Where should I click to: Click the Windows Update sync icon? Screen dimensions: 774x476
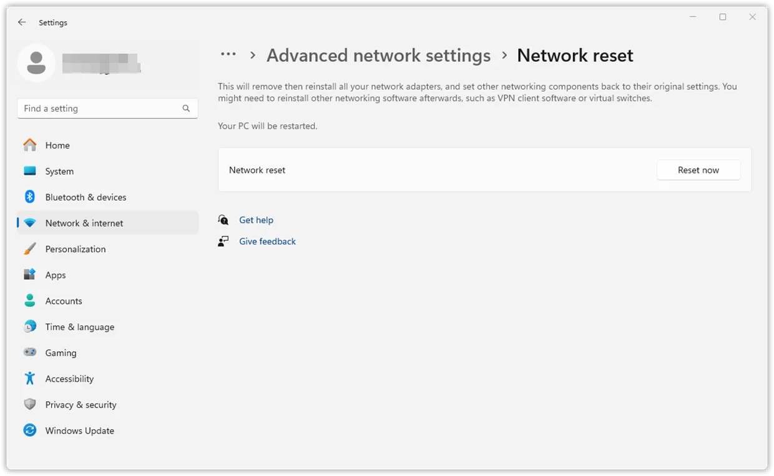pos(30,430)
